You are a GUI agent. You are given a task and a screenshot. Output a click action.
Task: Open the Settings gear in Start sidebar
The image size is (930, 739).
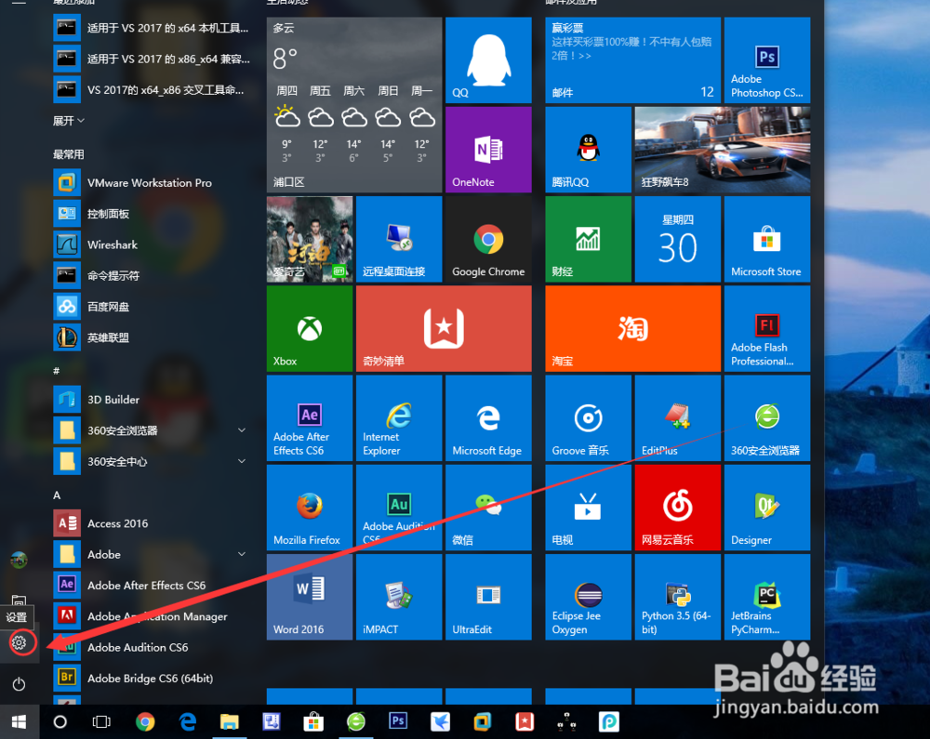19,642
